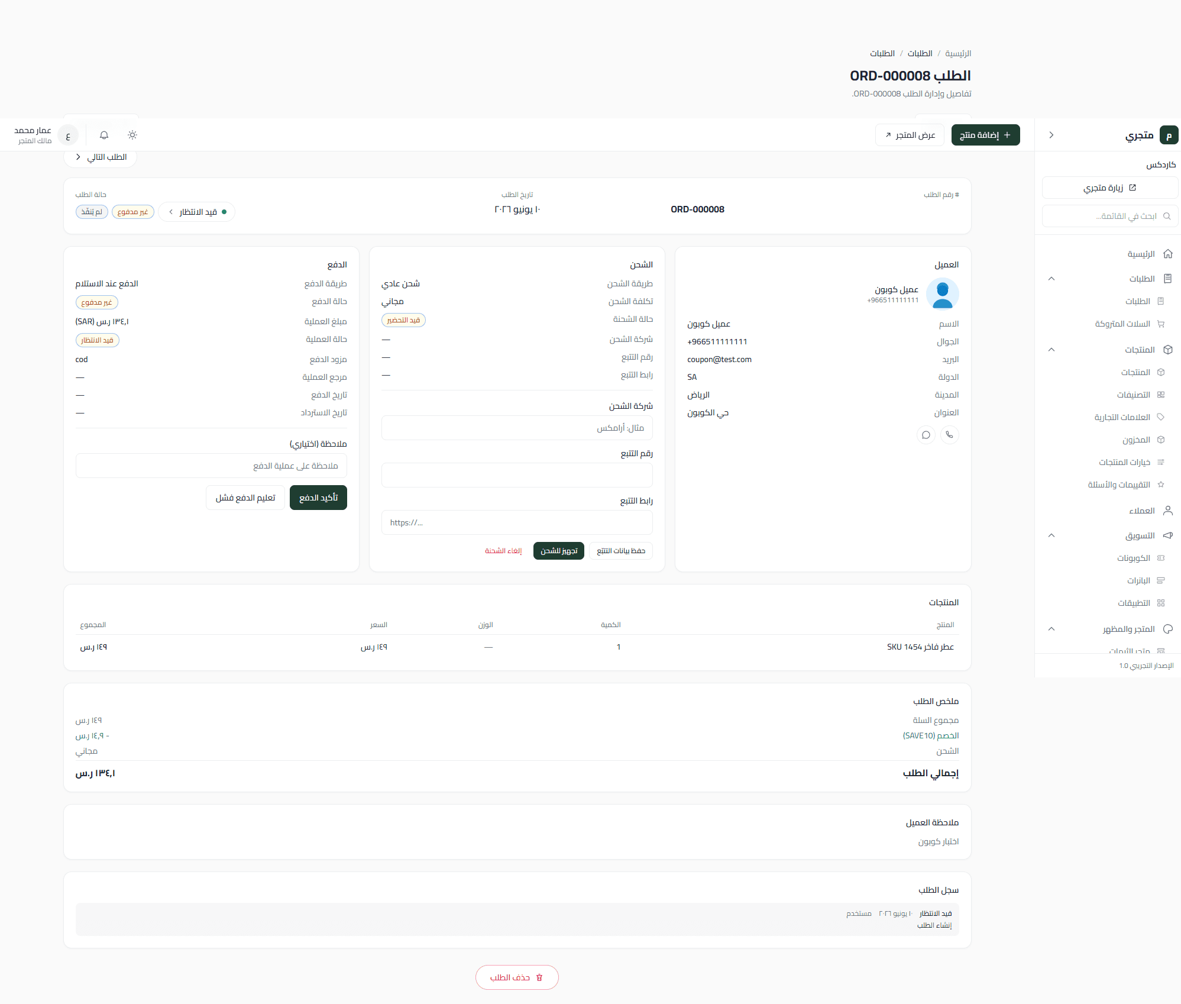The image size is (1181, 1004).
Task: Click تجهيز للشحن button
Action: 559,551
